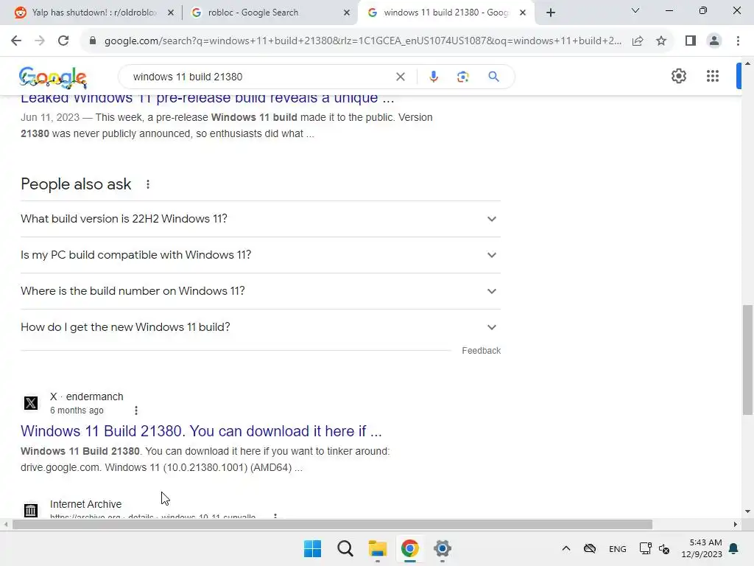The height and width of the screenshot is (566, 754).
Task: Click the address bar URL
Action: [362, 41]
